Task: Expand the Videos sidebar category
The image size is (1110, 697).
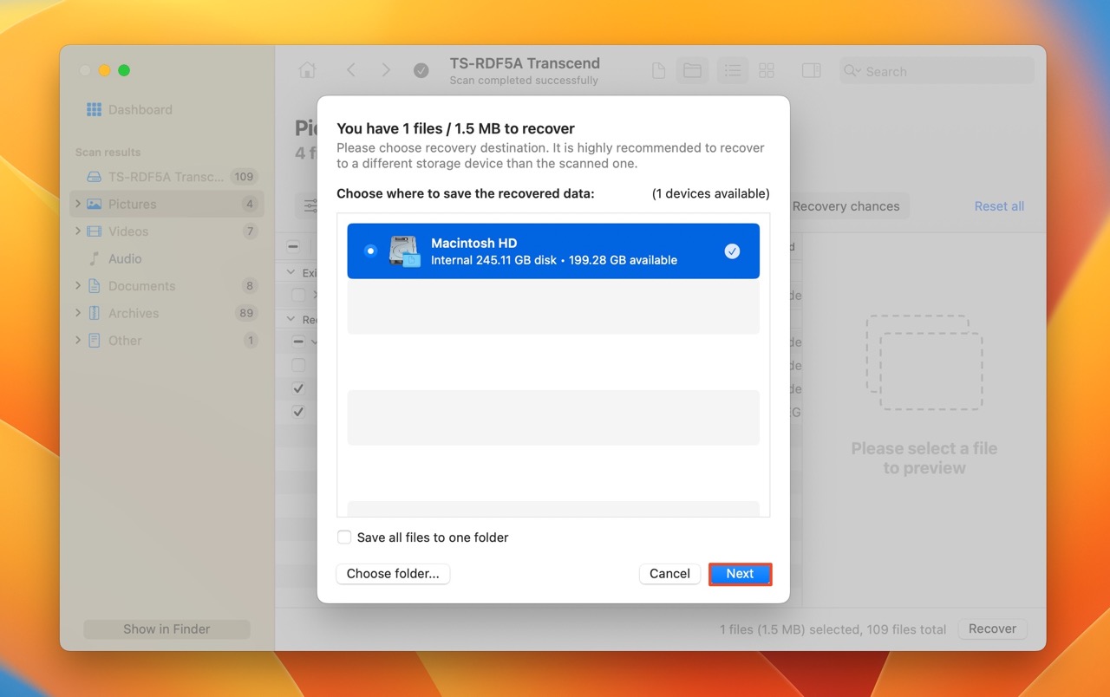Action: 78,231
